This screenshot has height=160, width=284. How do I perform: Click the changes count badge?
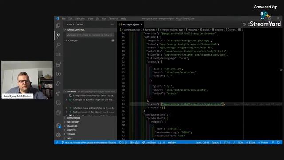point(113,40)
